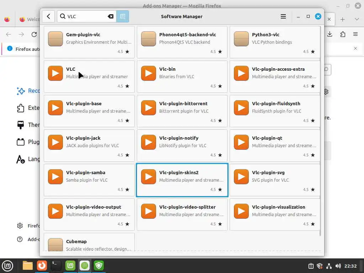364x273 pixels.
Task: Click the 4.5 star rating on Python3-vlc
Action: click(x=309, y=52)
